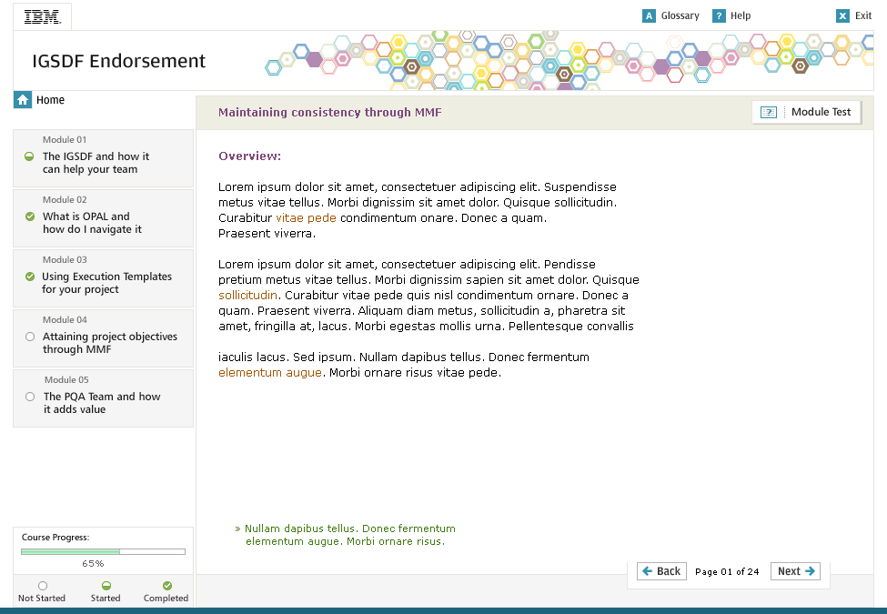Start the Module Test
Screen dimensions: 887x614
(x=806, y=112)
